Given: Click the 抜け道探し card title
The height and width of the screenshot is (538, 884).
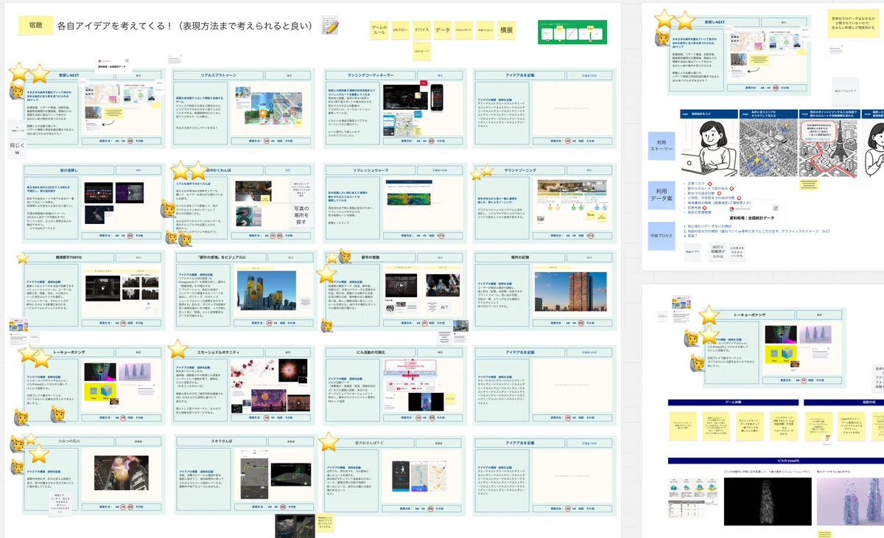Looking at the screenshot, I should (69, 170).
